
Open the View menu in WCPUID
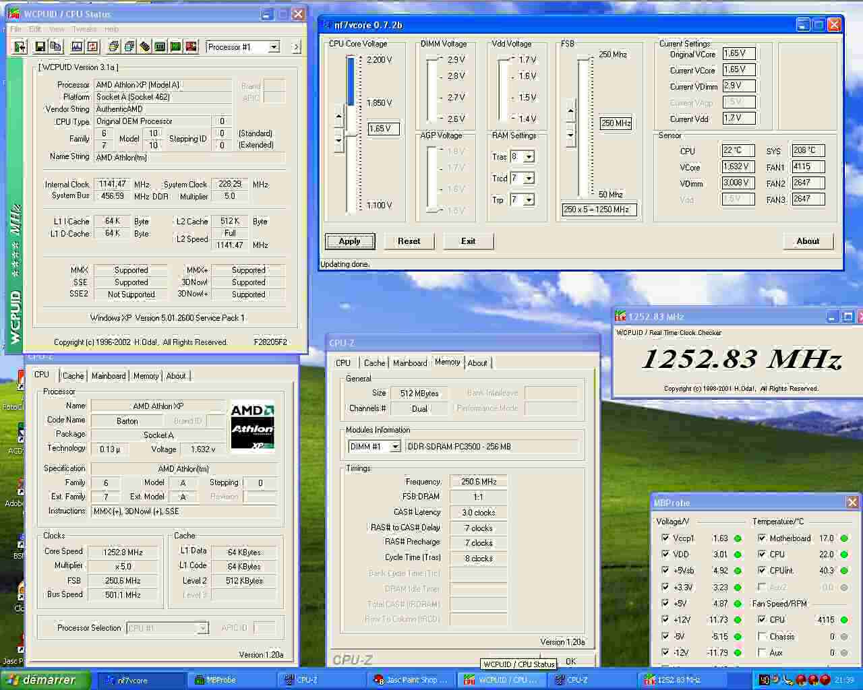[57, 29]
